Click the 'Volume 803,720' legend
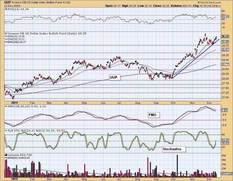This screenshot has height=181, width=233. click(x=20, y=155)
